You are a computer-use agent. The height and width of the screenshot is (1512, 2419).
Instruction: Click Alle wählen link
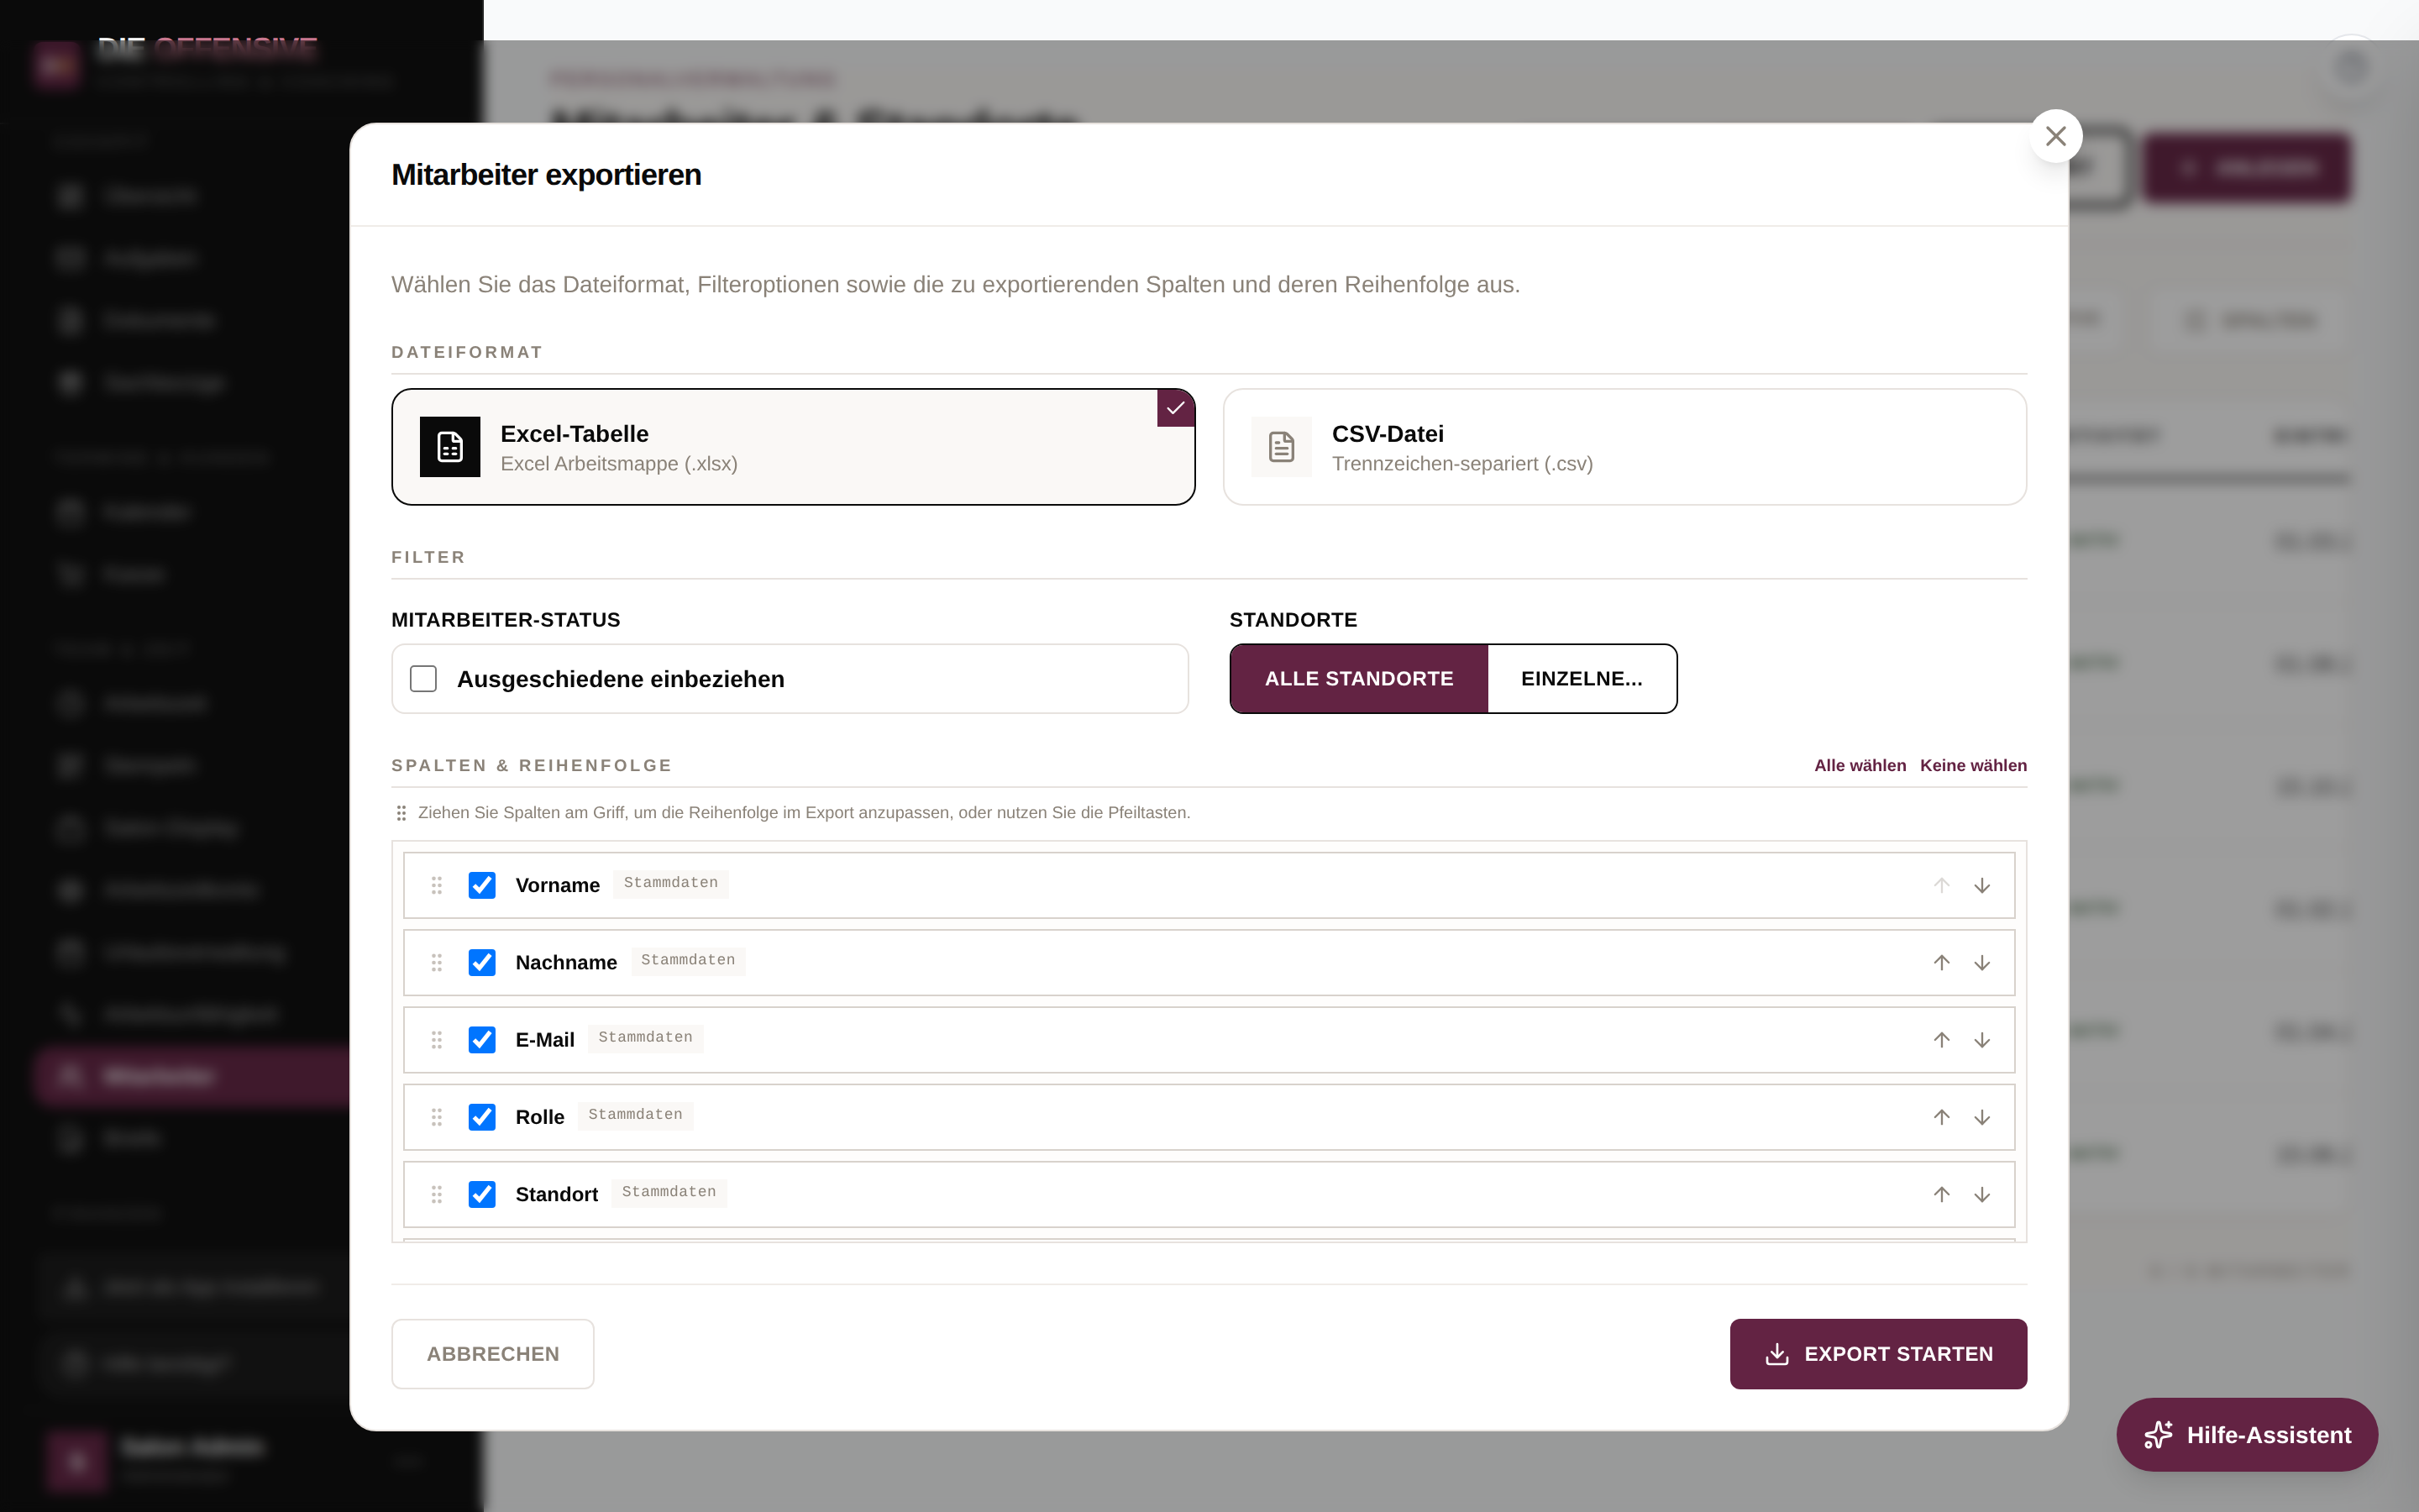point(1860,765)
